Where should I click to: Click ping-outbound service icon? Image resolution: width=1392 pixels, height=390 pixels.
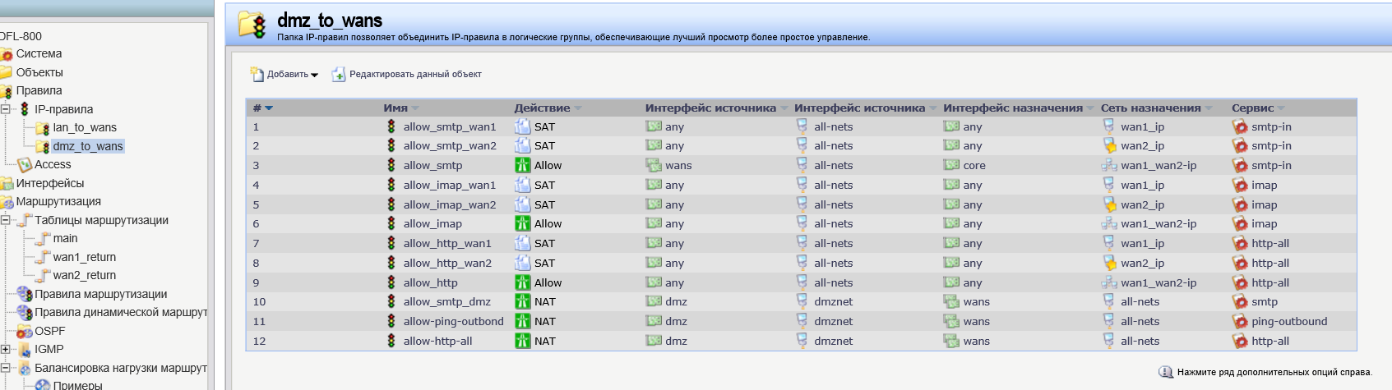pyautogui.click(x=1240, y=321)
